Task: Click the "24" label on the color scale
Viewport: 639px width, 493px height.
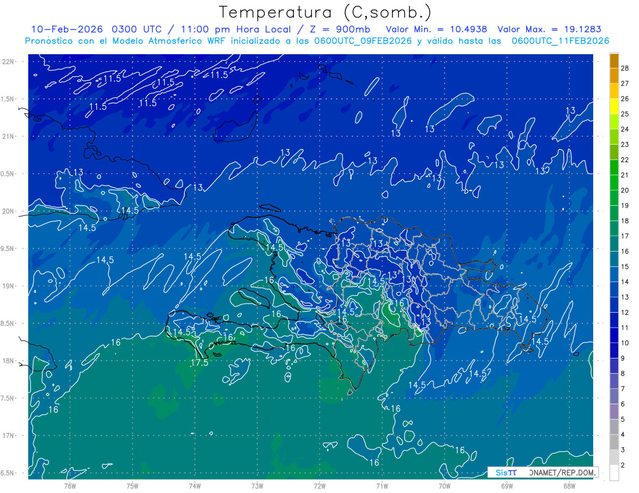Action: pos(625,129)
